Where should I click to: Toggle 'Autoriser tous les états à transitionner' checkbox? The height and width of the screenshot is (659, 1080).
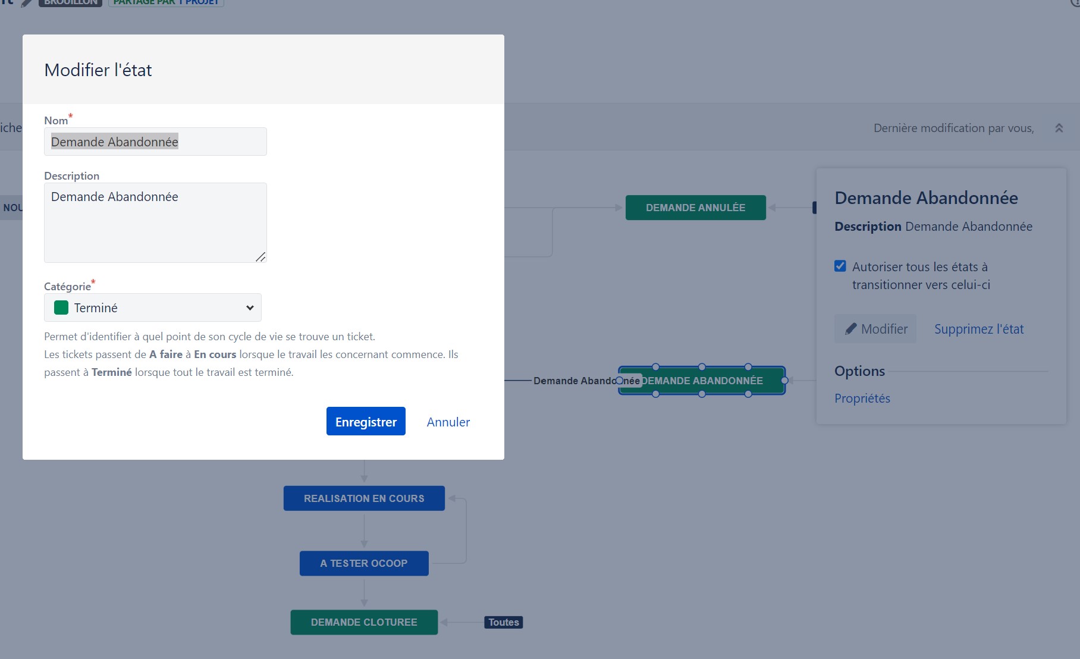click(840, 266)
